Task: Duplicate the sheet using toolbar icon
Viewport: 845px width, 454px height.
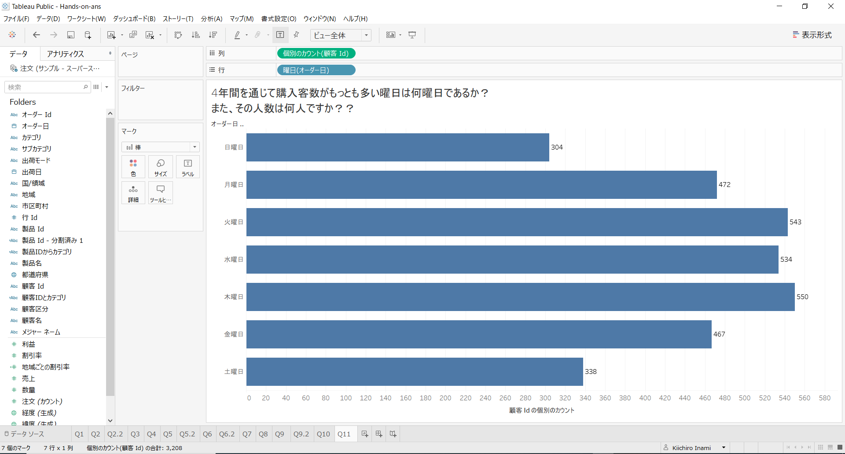Action: [133, 35]
